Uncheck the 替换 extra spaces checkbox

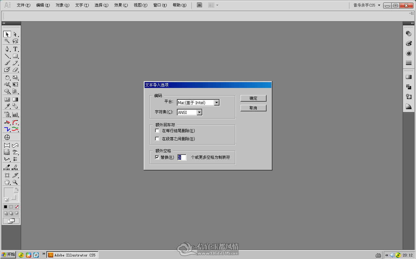[x=157, y=157]
